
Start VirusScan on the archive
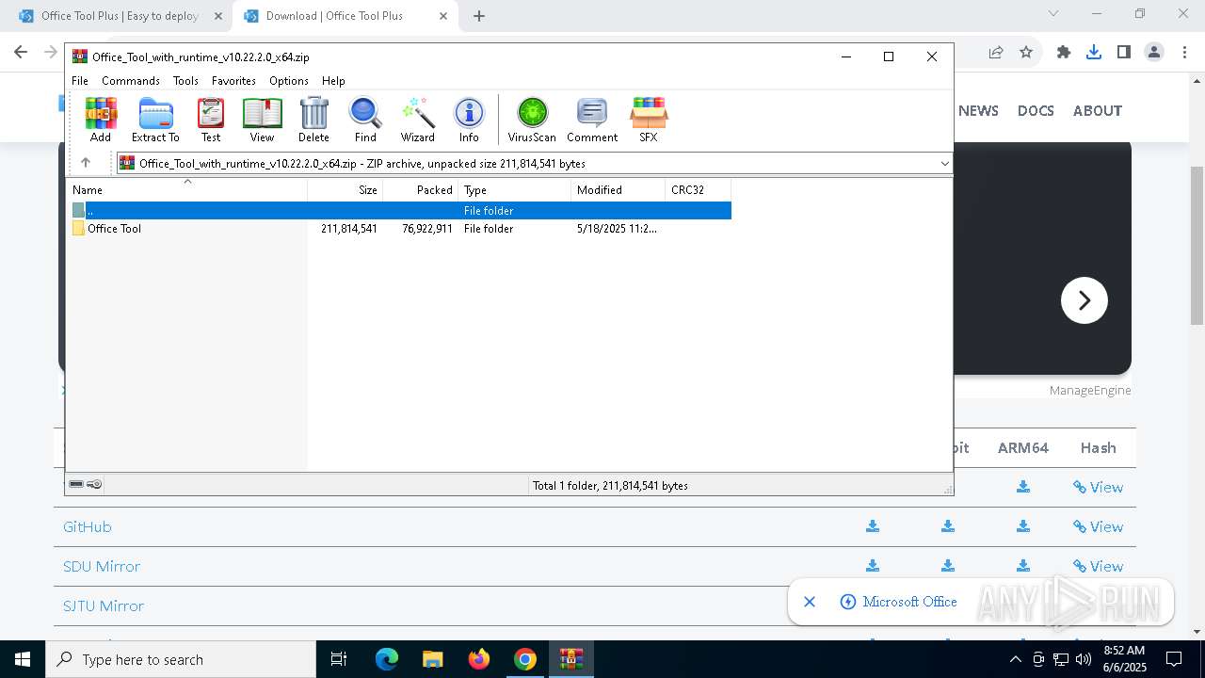[x=532, y=120]
